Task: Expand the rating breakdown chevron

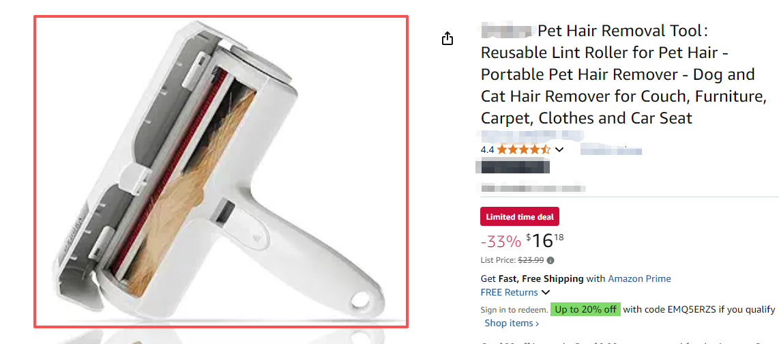Action: [559, 149]
